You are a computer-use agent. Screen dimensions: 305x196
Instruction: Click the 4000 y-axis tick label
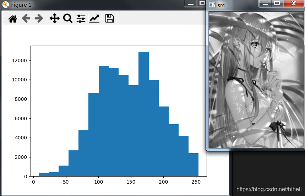pos(21,138)
